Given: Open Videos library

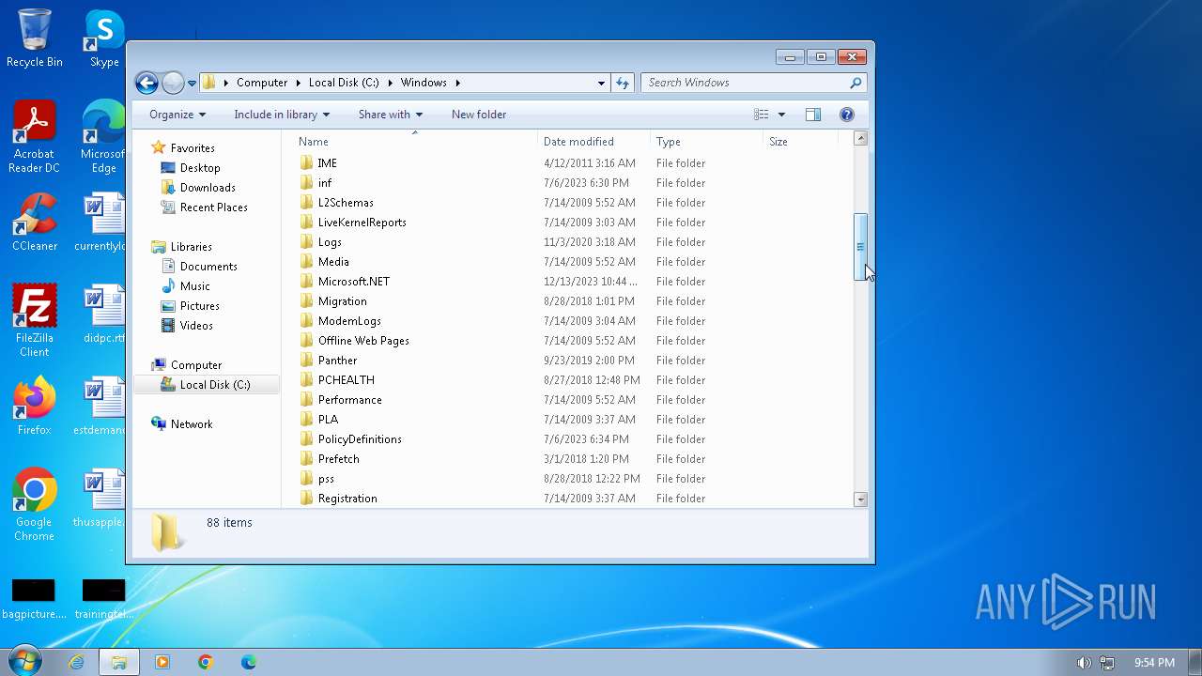Looking at the screenshot, I should 196,326.
